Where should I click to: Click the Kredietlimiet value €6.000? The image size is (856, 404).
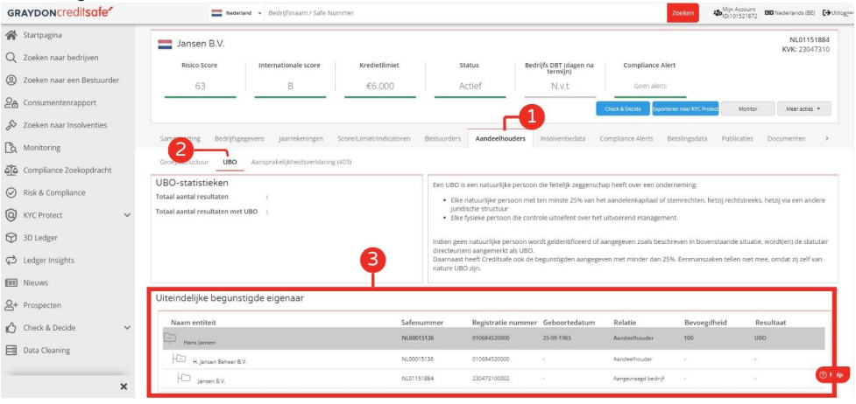(x=380, y=87)
